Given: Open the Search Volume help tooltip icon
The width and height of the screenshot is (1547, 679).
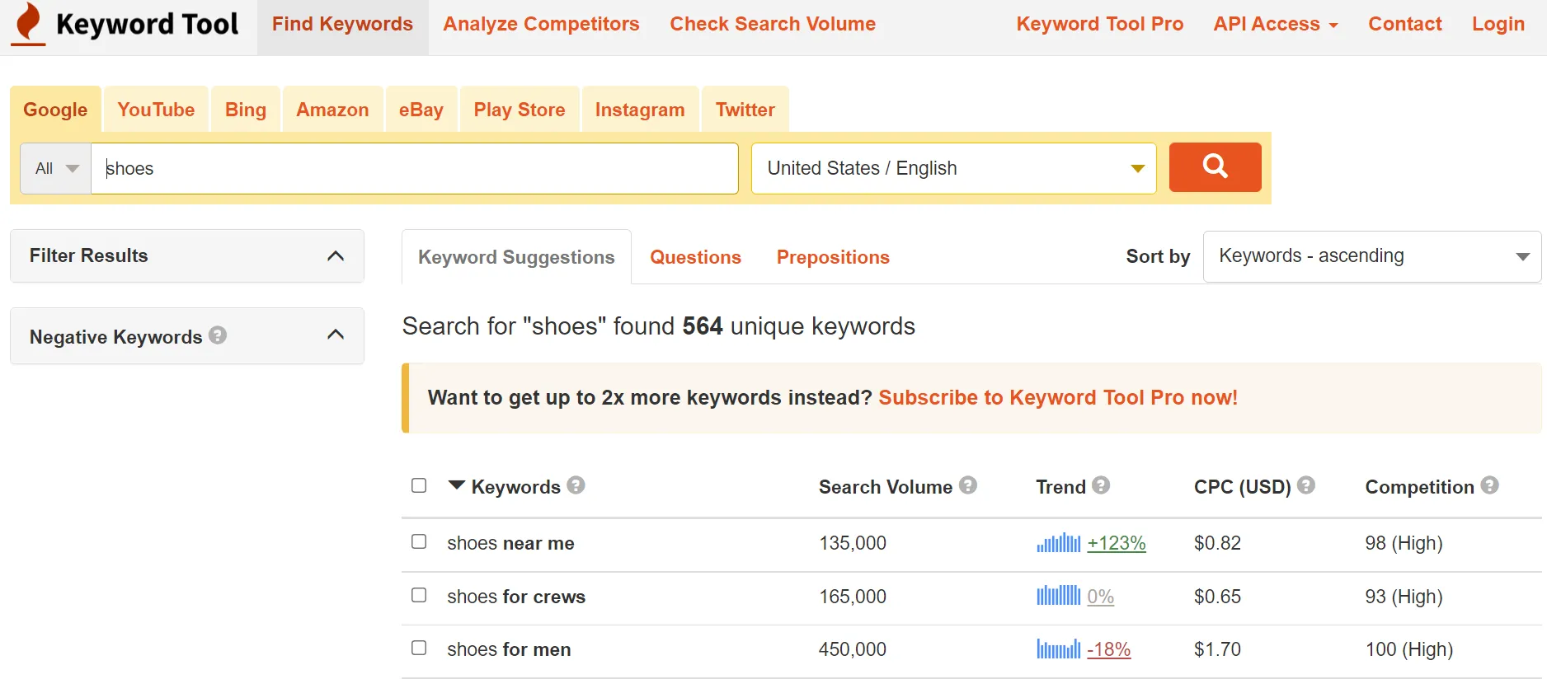Looking at the screenshot, I should (968, 485).
